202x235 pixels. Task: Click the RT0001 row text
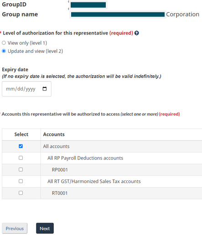60,193
